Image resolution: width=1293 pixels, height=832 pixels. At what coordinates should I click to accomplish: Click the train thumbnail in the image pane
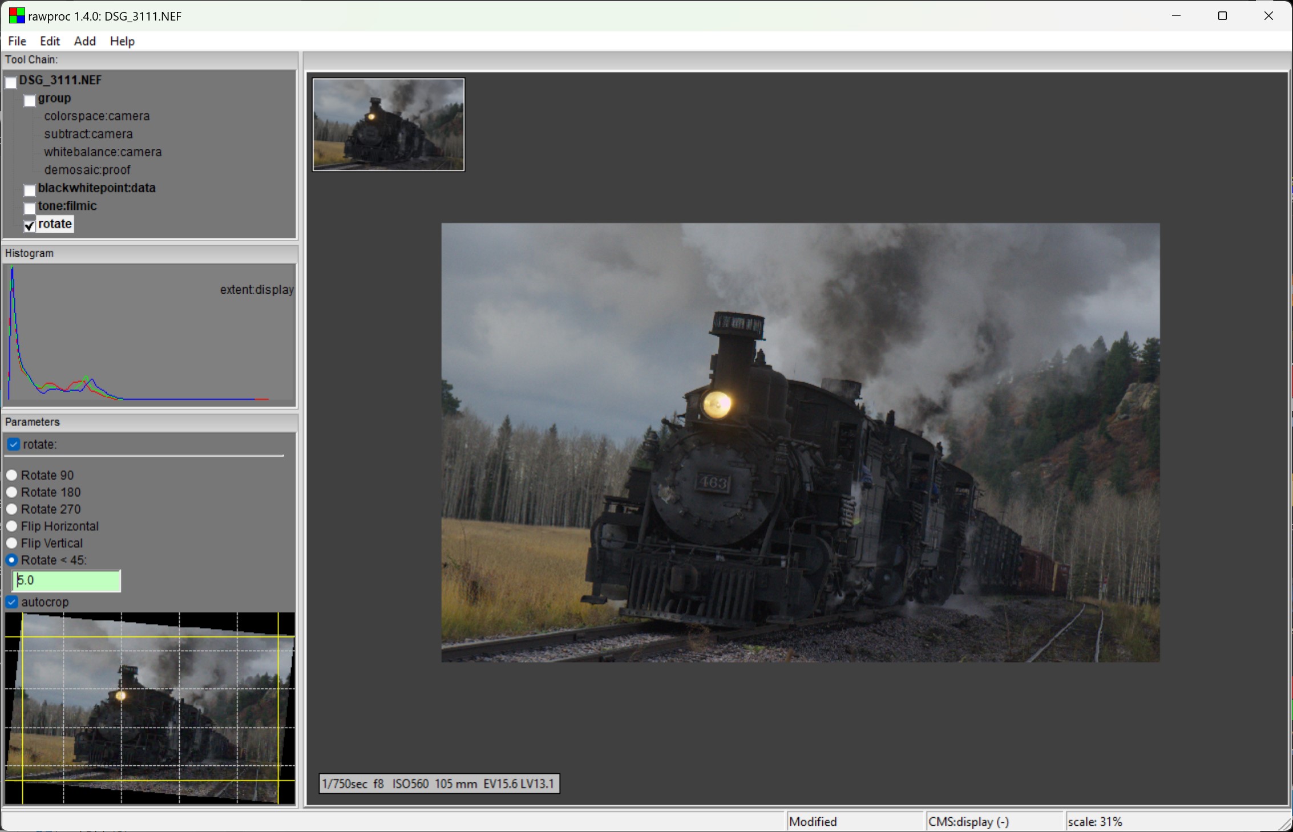[x=389, y=124]
